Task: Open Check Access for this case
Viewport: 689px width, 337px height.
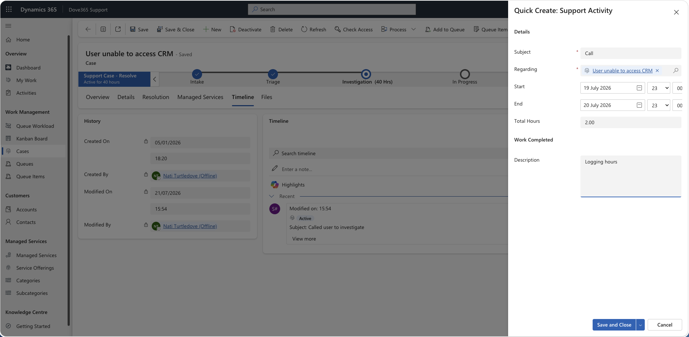Action: pyautogui.click(x=354, y=30)
